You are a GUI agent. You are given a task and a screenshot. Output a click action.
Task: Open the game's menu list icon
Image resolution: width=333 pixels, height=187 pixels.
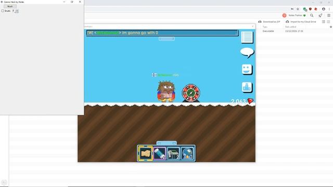[x=247, y=37]
